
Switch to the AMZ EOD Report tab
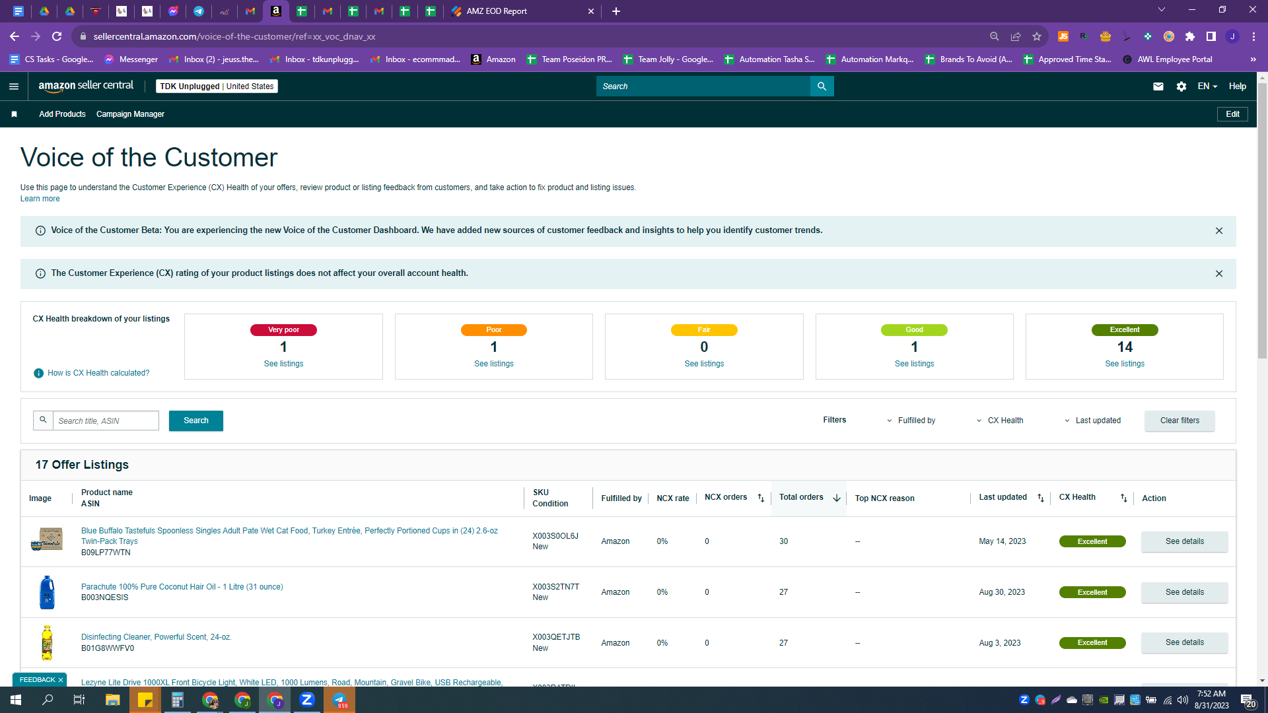point(522,11)
